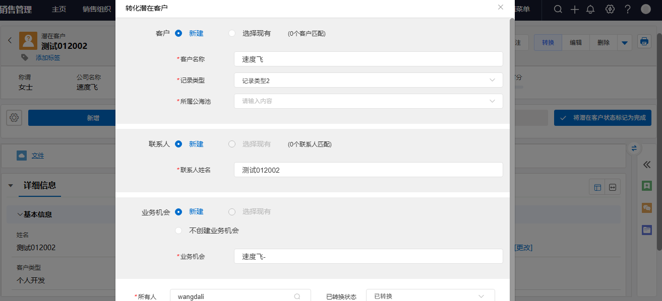This screenshot has width=662, height=301.
Task: Click the back arrow next to lead avatar
Action: click(10, 40)
